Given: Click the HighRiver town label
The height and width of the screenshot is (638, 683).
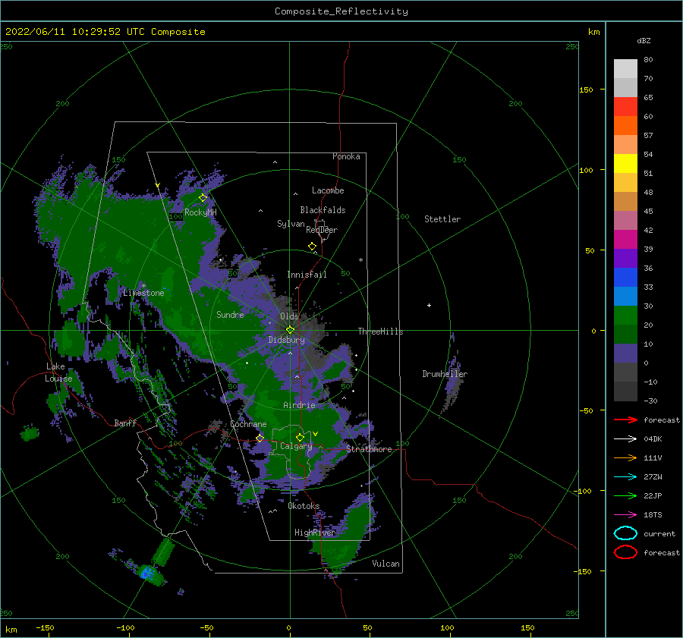Looking at the screenshot, I should point(314,533).
